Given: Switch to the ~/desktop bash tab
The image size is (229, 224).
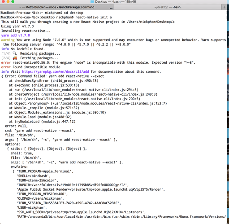Looking at the screenshot, I should click(x=167, y=7).
